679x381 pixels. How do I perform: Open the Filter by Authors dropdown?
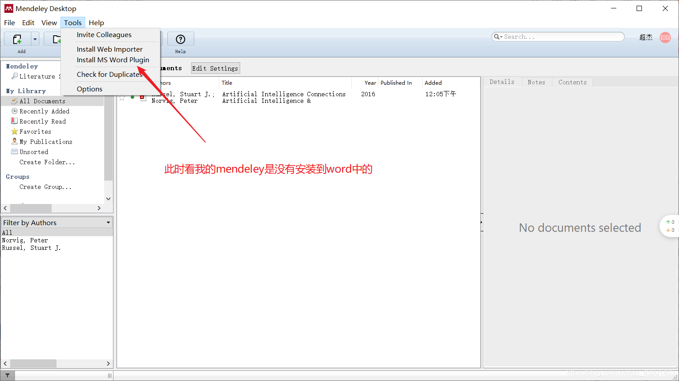[x=57, y=223]
